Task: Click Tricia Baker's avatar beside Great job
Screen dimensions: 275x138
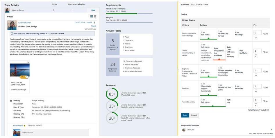Action: (184, 130)
